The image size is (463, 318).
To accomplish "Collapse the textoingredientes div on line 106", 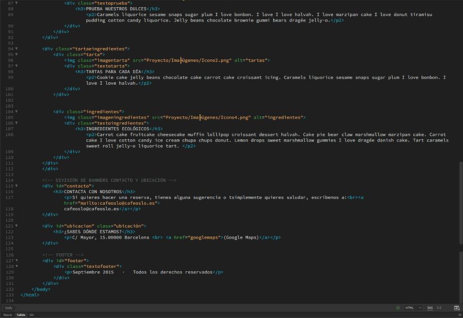I will coord(16,123).
